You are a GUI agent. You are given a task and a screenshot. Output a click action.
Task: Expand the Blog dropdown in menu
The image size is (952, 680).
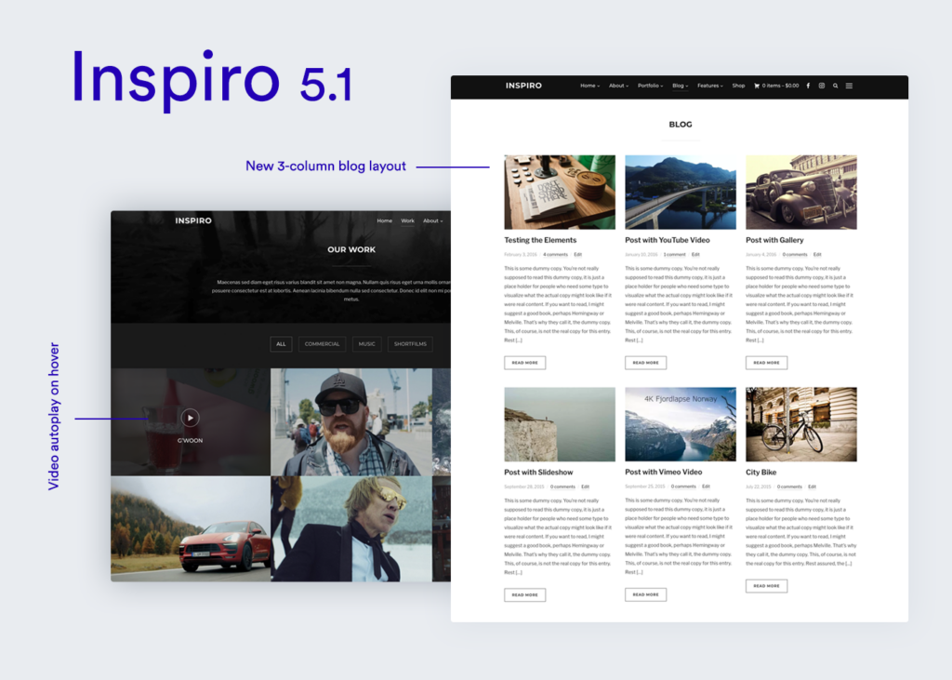coord(680,86)
